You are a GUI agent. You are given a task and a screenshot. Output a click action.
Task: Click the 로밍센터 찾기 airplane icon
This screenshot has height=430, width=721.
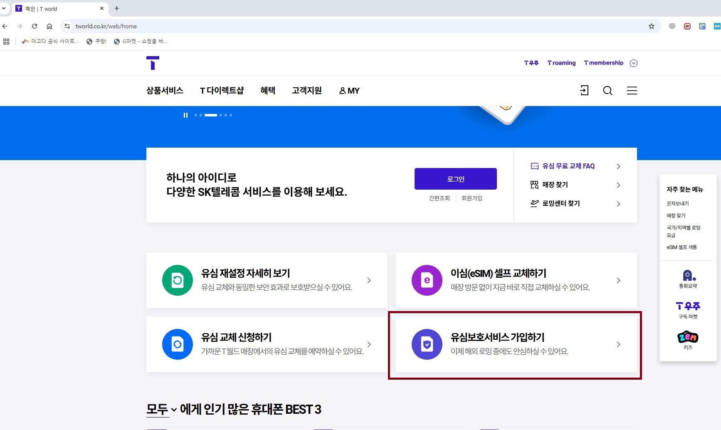pyautogui.click(x=534, y=203)
